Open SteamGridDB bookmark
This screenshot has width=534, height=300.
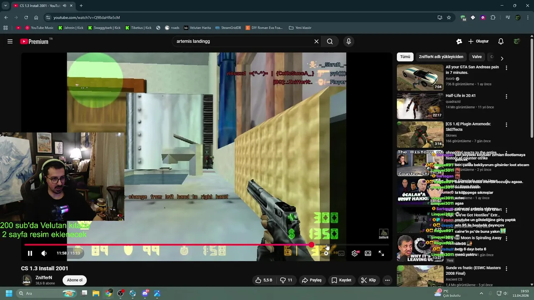(x=228, y=28)
